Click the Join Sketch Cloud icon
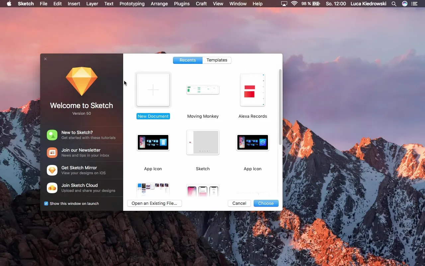The width and height of the screenshot is (425, 266). tap(52, 188)
